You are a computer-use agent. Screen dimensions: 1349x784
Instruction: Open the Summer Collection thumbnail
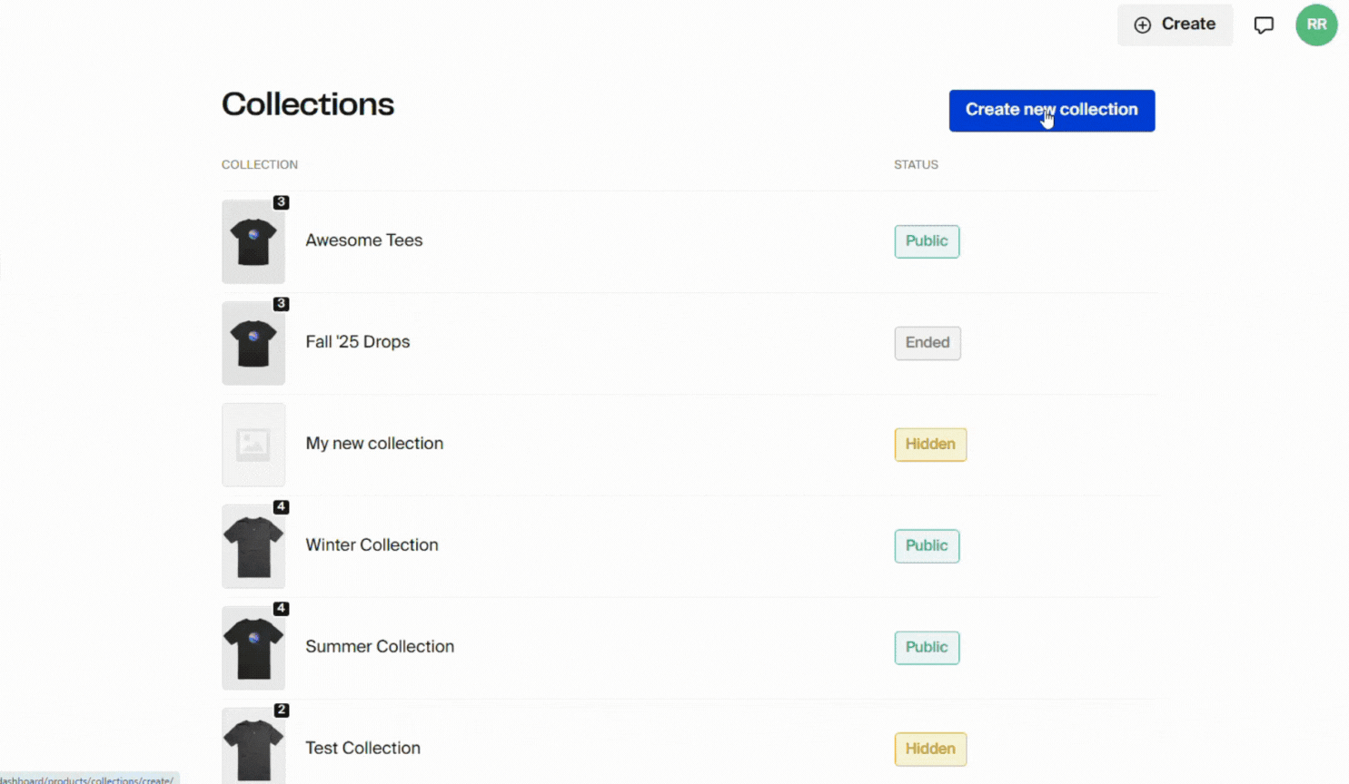(x=253, y=648)
